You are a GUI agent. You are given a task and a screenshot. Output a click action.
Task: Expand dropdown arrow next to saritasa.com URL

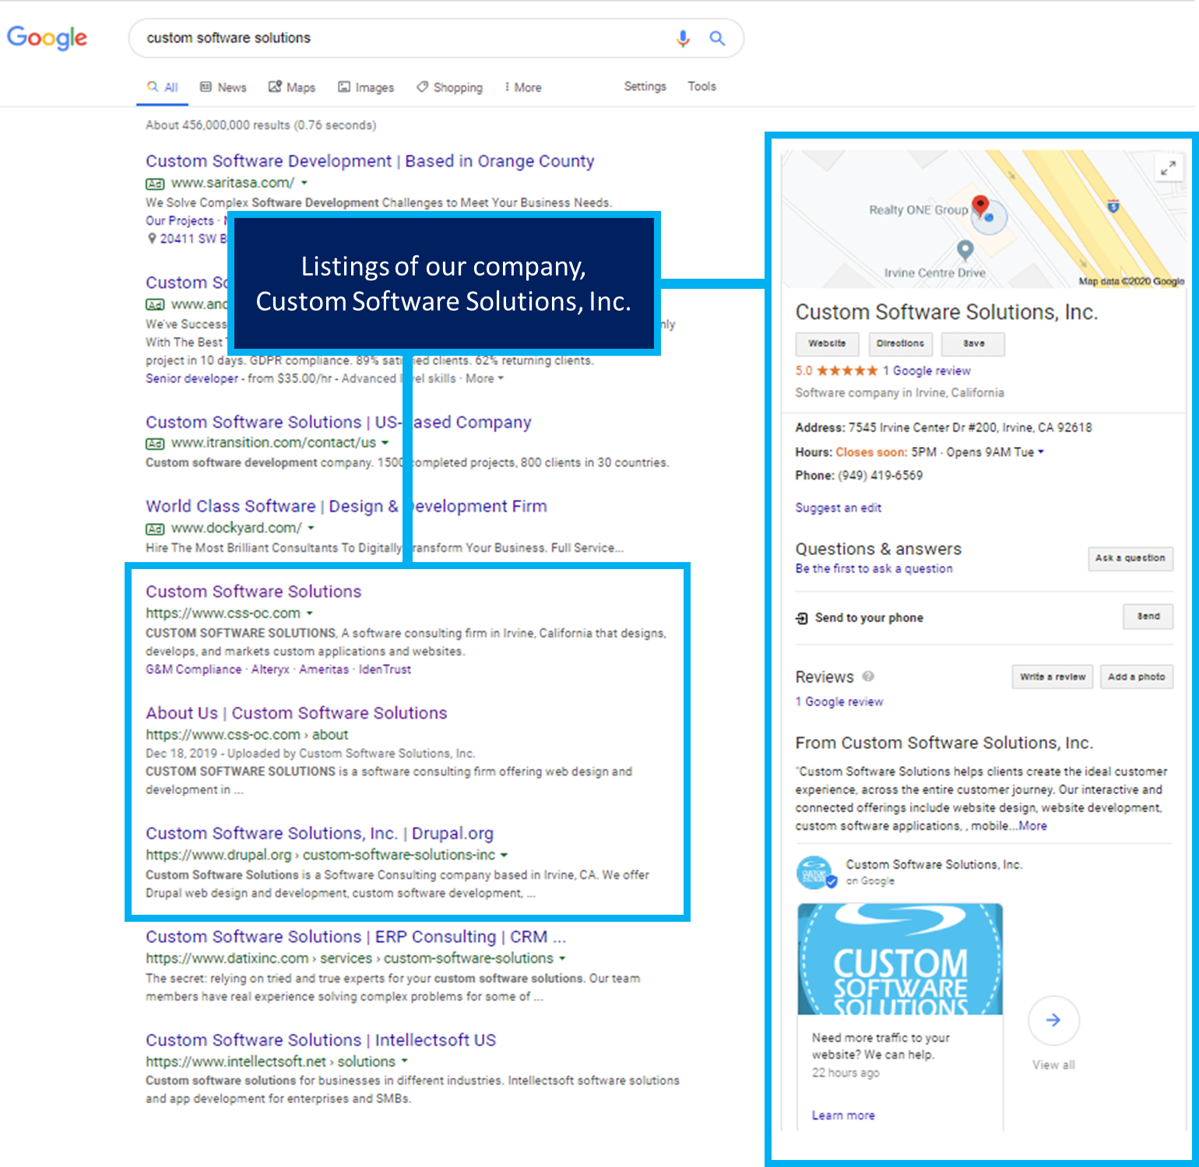tap(304, 183)
